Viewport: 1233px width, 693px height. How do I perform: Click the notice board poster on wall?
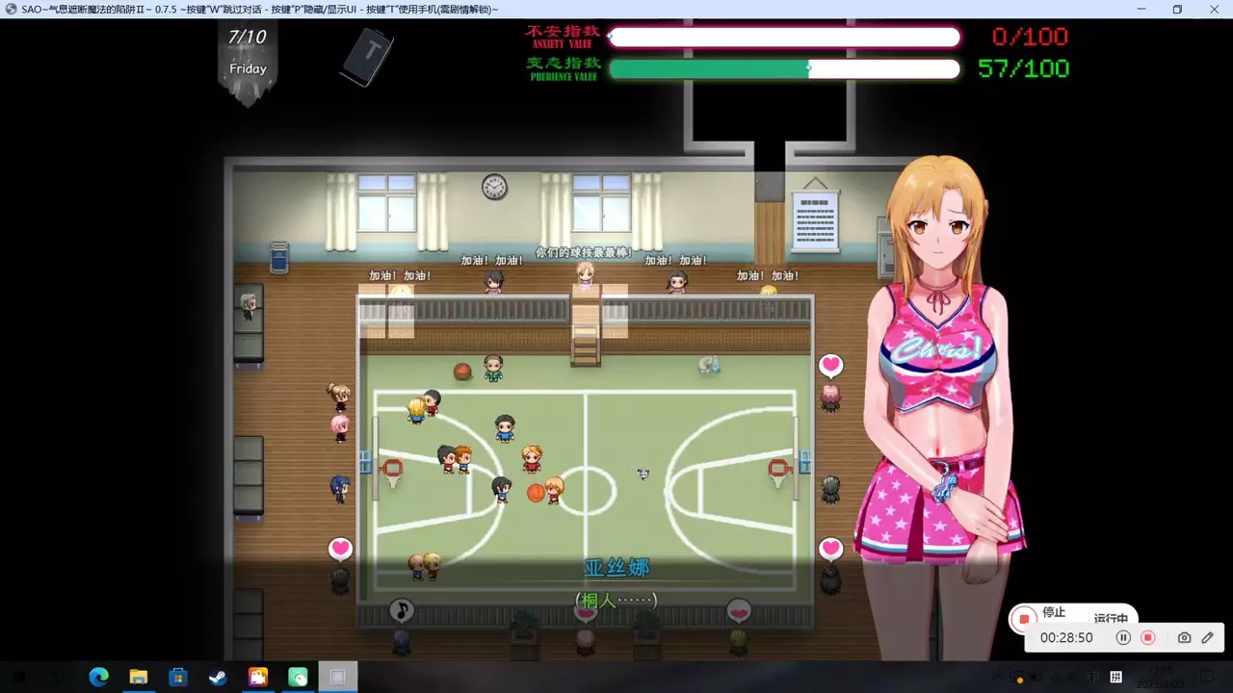pos(815,218)
